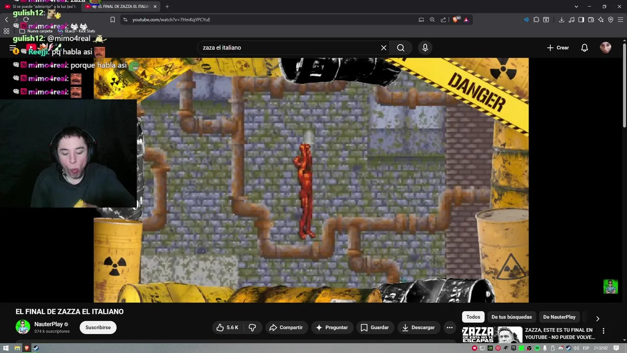
Task: Clear the YouTube search box with the X
Action: coord(384,48)
